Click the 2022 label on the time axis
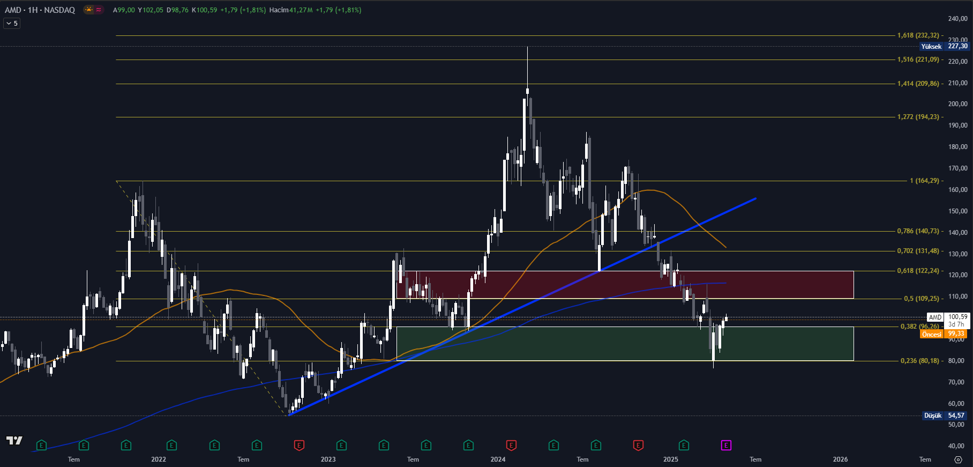The image size is (973, 467). tap(159, 459)
